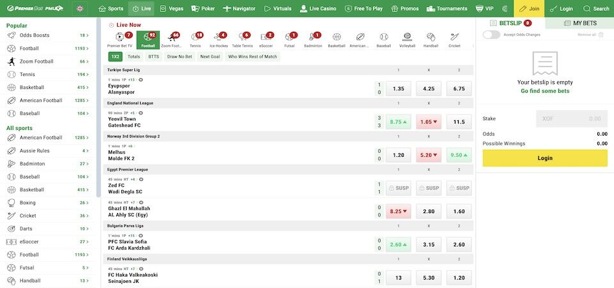
Task: Select the Cricket icon in Live Now
Action: (x=454, y=40)
